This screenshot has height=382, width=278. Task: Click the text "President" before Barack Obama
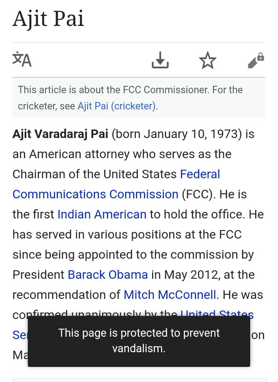39,275
